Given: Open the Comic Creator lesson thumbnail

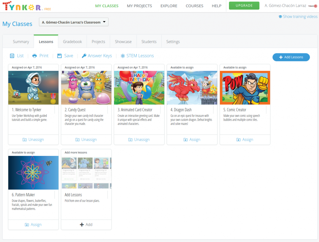Looking at the screenshot, I should click(x=245, y=88).
